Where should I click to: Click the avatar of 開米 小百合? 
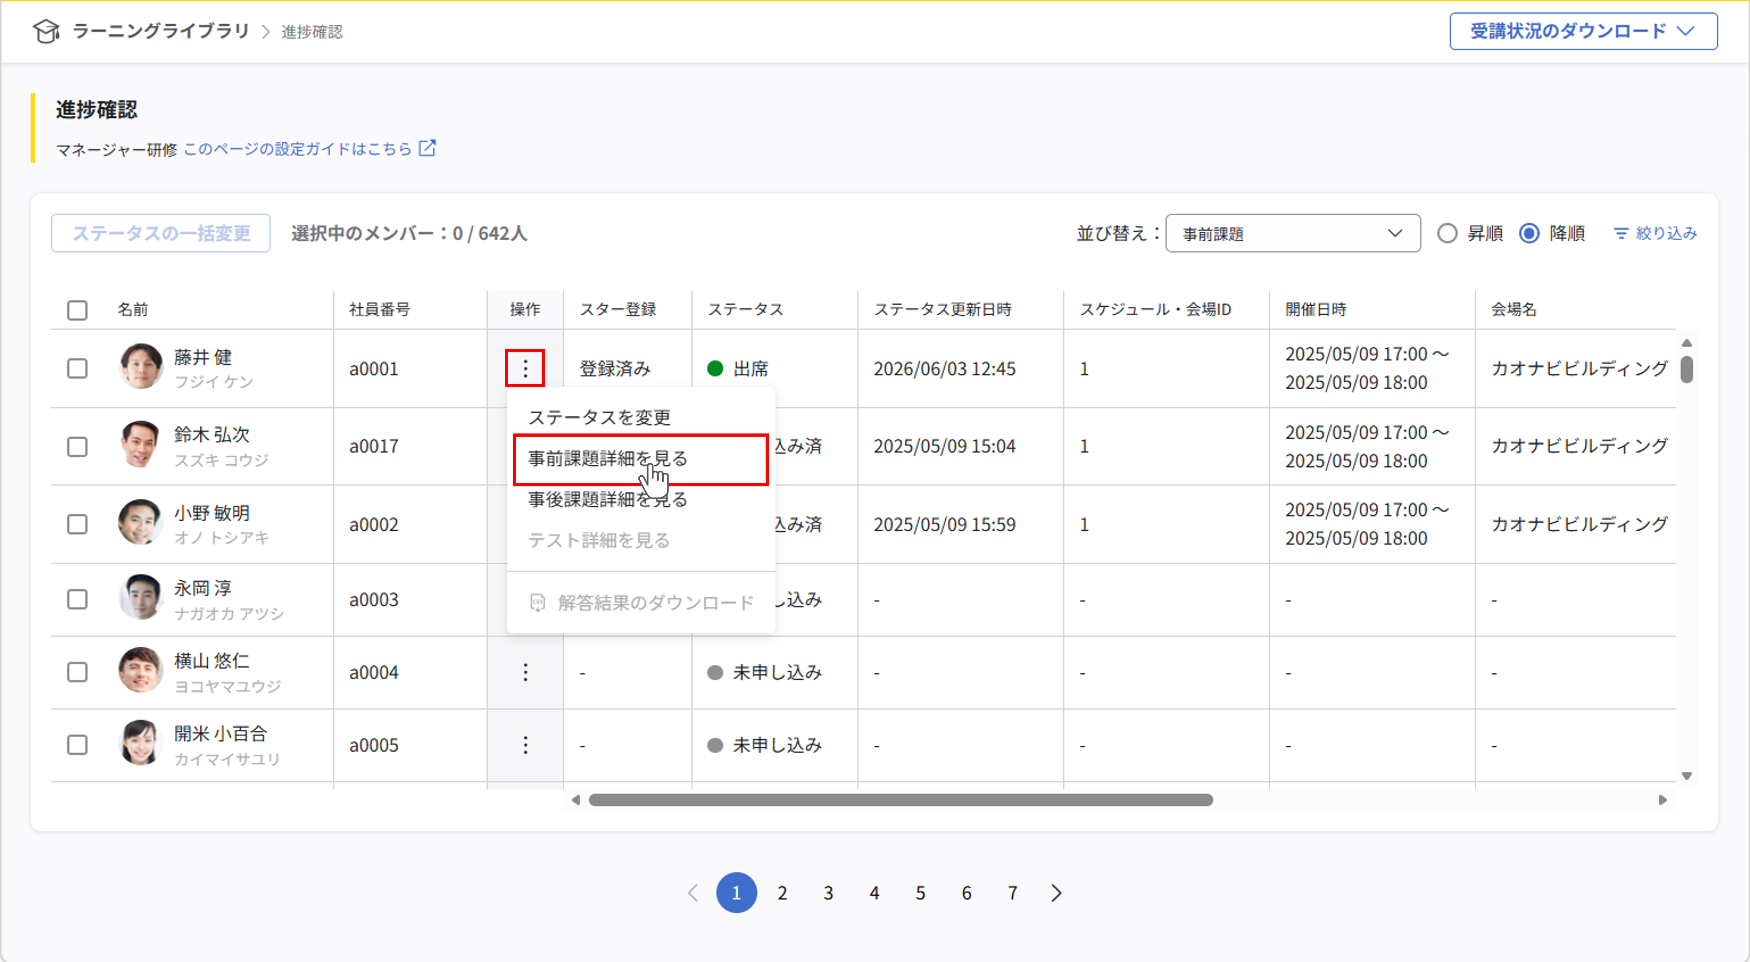click(141, 742)
